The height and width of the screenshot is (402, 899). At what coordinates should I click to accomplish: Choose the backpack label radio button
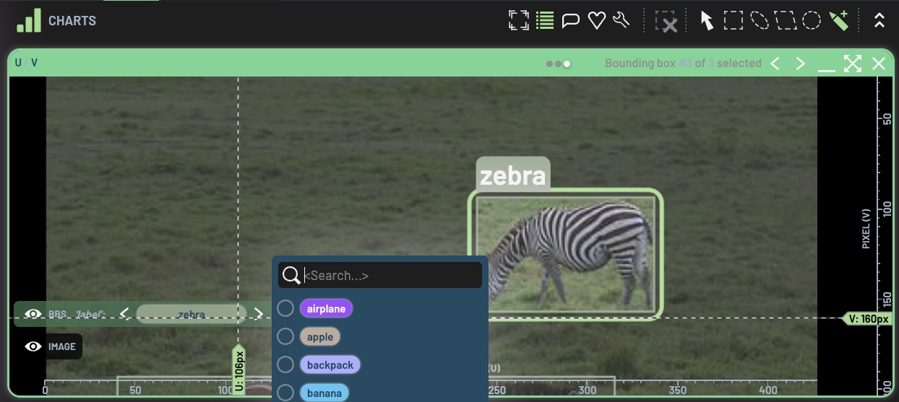(285, 365)
